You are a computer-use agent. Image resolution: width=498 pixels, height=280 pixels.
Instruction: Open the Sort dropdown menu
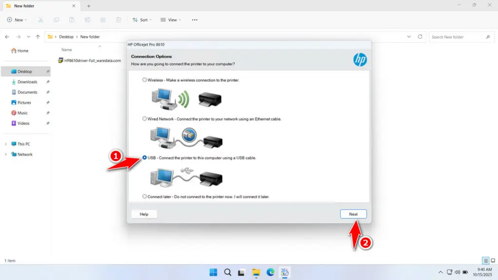(142, 19)
